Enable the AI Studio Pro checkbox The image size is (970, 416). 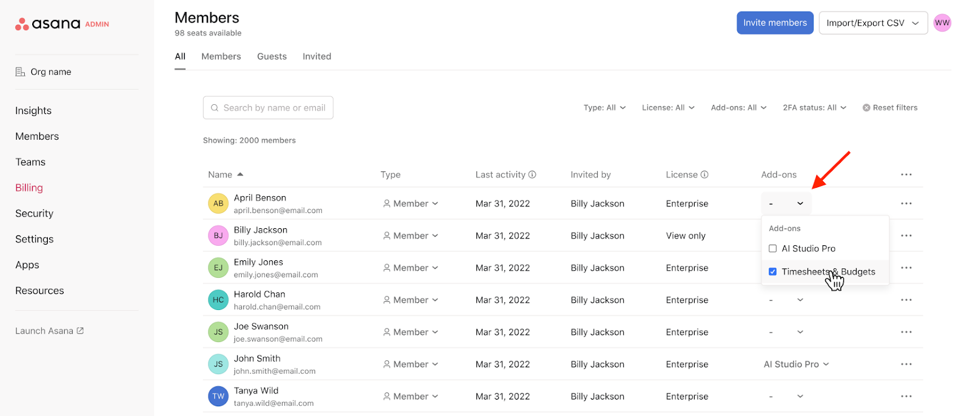(772, 248)
